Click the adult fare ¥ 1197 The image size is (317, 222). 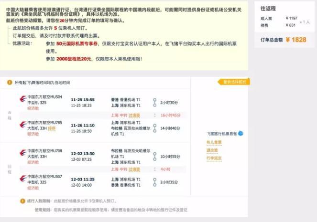[x=292, y=18]
